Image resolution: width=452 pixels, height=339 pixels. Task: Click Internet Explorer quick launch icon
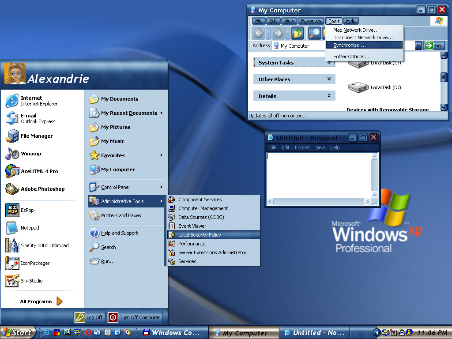click(47, 332)
